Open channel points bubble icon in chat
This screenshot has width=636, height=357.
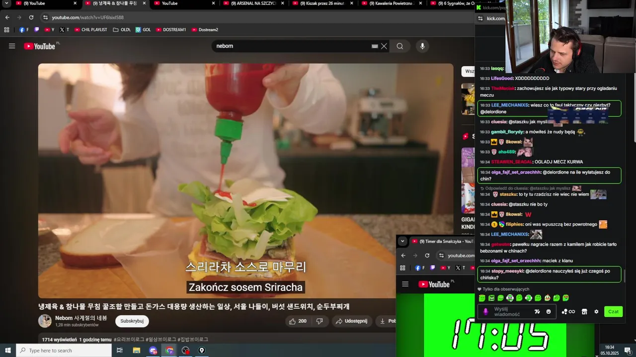(x=568, y=311)
